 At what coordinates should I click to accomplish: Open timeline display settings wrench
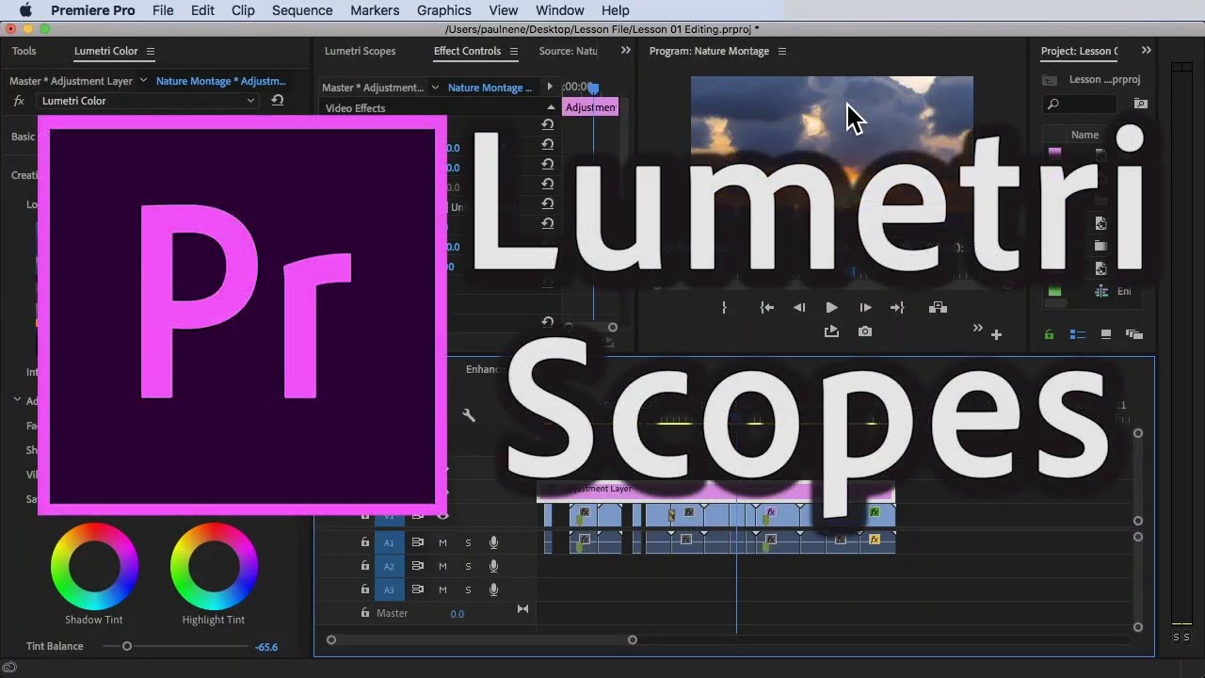[x=469, y=415]
